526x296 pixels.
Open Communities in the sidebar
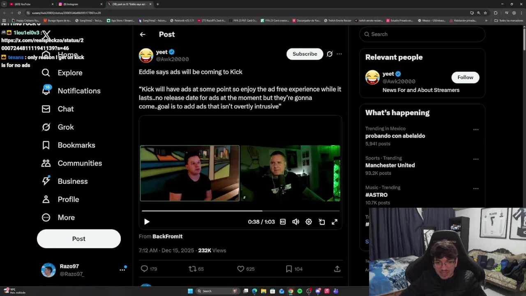72,163
